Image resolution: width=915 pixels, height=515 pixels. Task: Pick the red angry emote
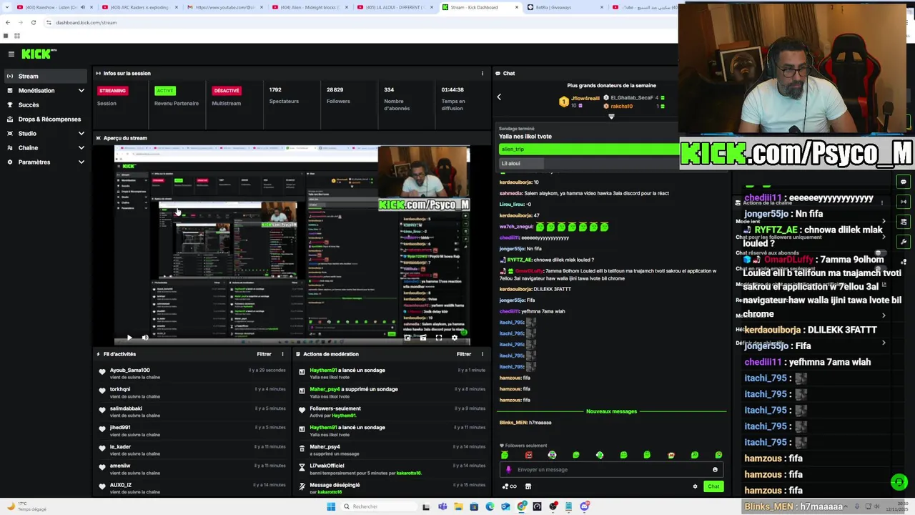coord(528,455)
